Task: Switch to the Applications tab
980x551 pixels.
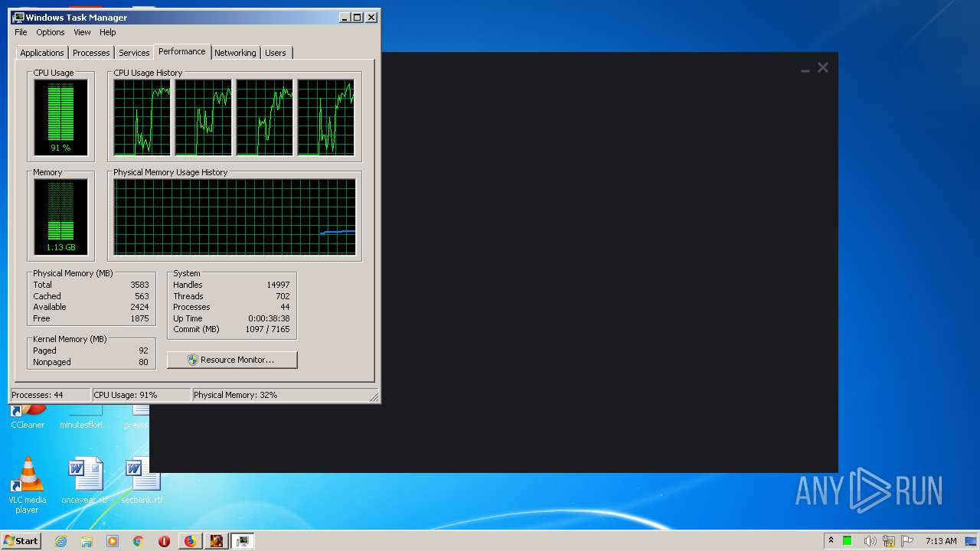Action: click(x=42, y=53)
